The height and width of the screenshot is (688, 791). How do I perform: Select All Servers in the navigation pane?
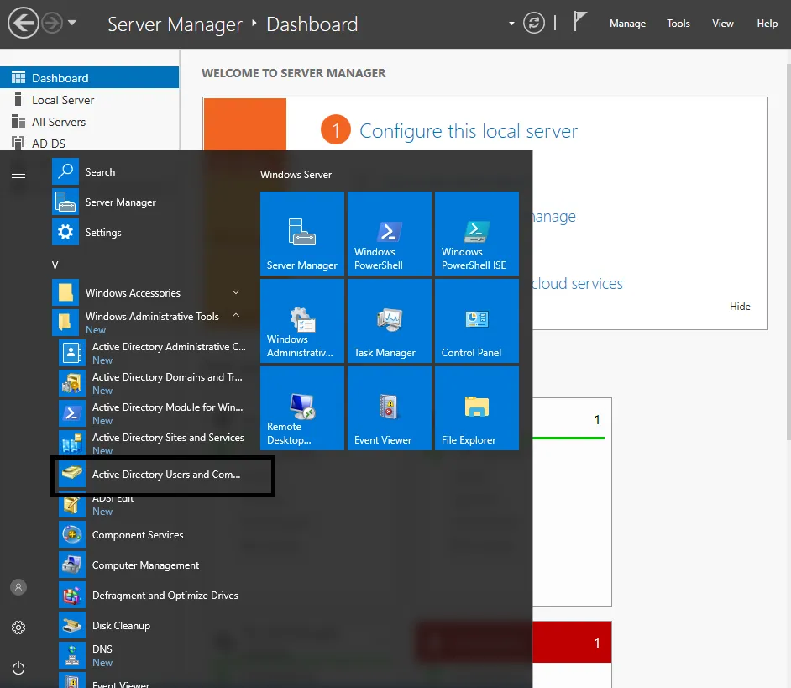click(89, 122)
